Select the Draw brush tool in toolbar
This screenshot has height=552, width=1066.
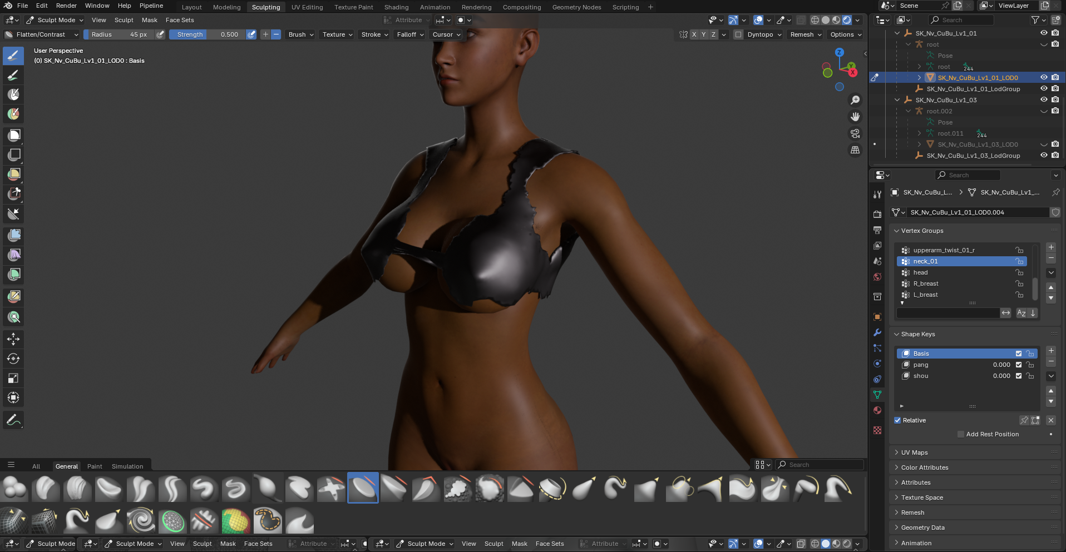click(13, 56)
